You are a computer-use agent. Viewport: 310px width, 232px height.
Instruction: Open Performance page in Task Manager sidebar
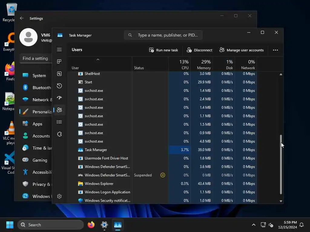coord(59,74)
